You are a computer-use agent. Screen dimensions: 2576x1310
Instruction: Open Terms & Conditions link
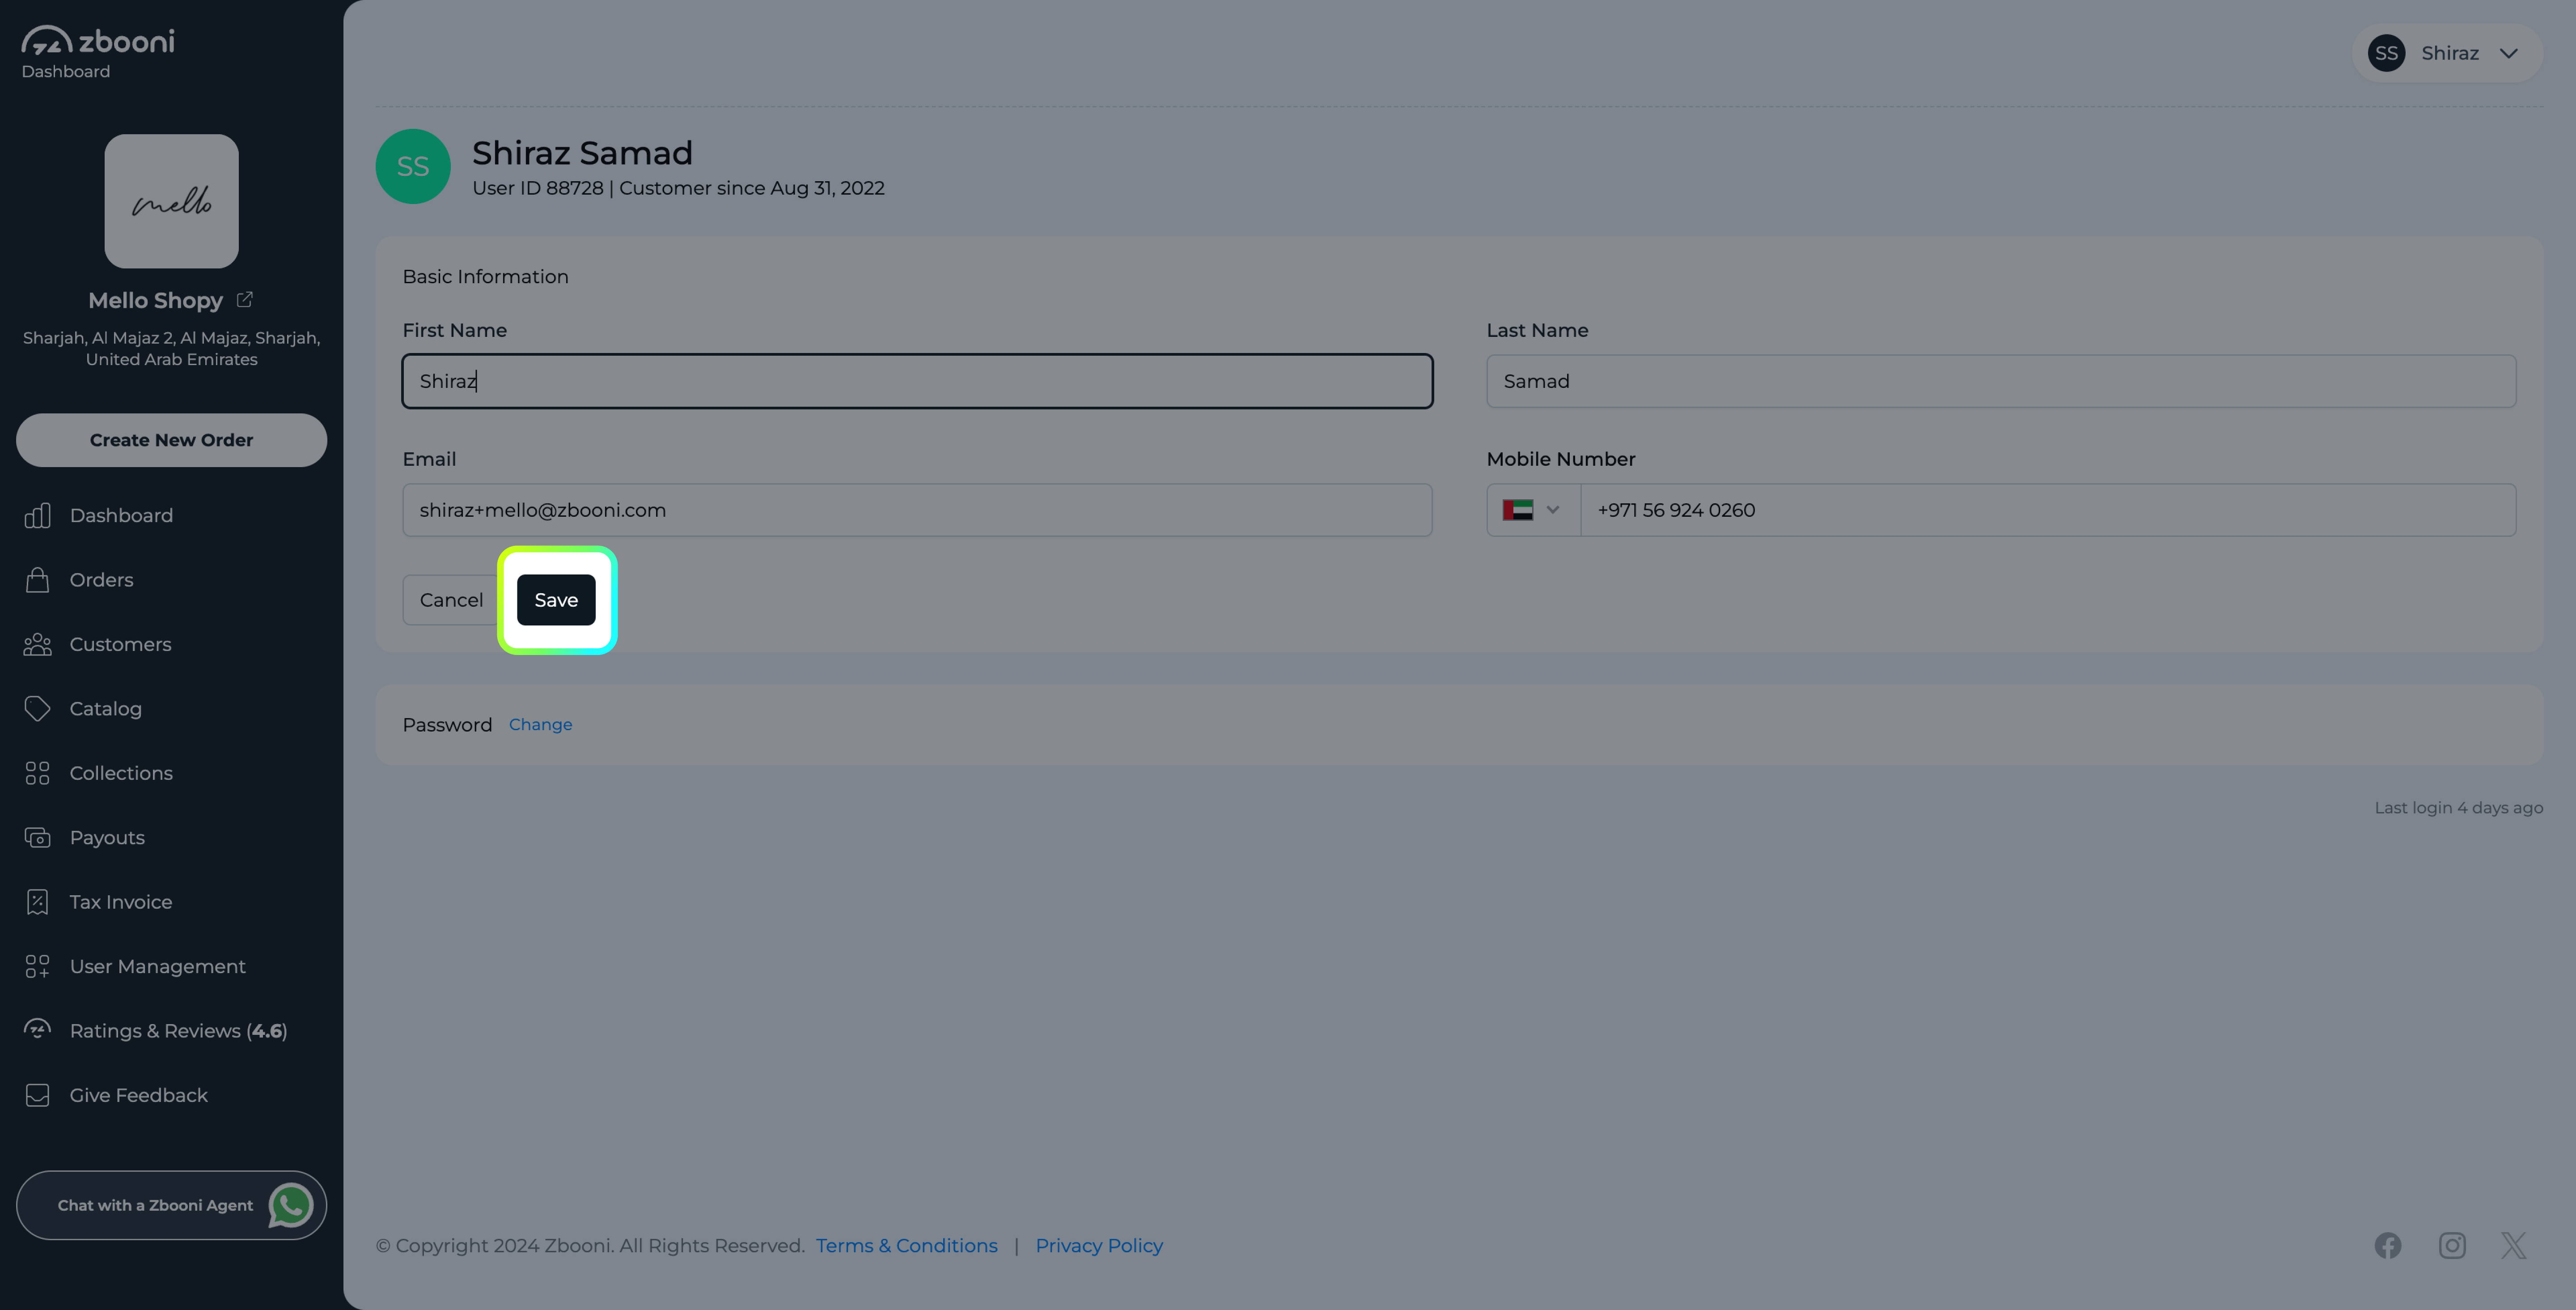906,1245
